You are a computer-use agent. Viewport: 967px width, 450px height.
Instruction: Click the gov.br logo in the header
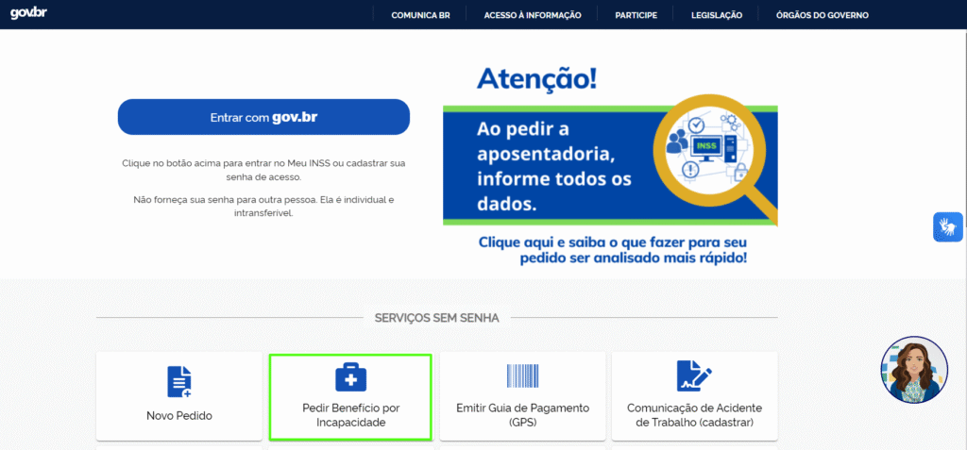[28, 14]
